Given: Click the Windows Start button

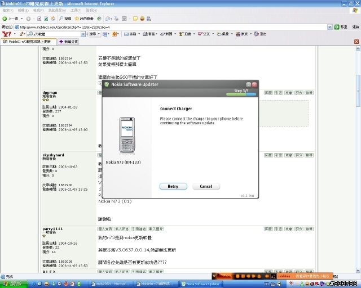Looking at the screenshot, I should click(14, 284).
